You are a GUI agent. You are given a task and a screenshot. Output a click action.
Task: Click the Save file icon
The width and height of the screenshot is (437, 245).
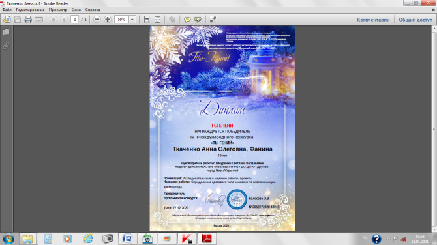pyautogui.click(x=18, y=20)
